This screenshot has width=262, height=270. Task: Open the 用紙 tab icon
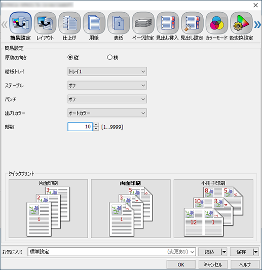pyautogui.click(x=94, y=23)
